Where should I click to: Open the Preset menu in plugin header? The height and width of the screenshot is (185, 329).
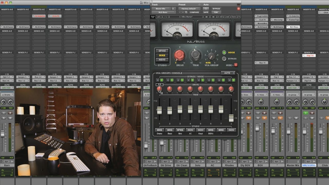coord(182,5)
